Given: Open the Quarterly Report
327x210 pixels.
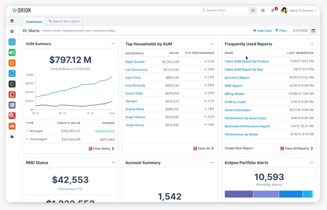Looking at the screenshot, I should click(x=237, y=78).
